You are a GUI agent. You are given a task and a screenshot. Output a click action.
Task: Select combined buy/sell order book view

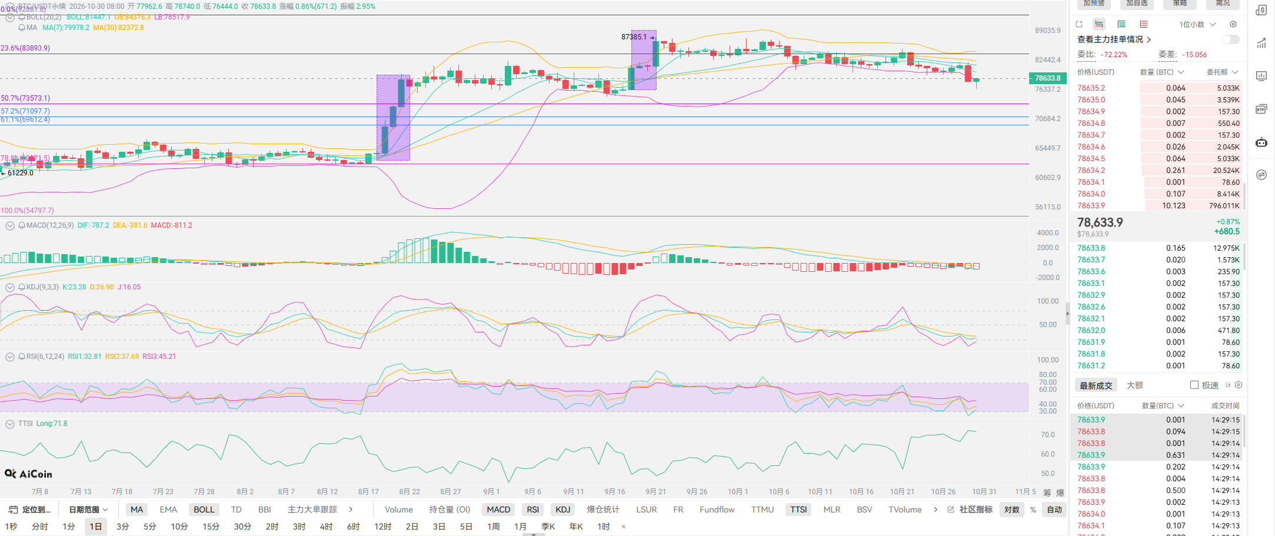(1099, 24)
